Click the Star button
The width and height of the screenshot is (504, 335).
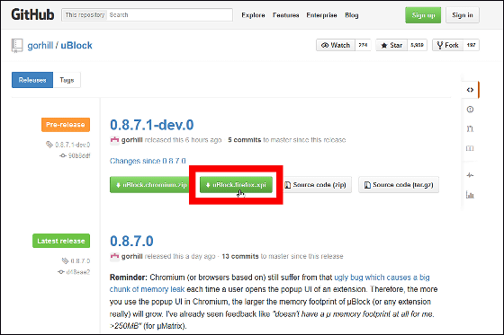[x=391, y=45]
